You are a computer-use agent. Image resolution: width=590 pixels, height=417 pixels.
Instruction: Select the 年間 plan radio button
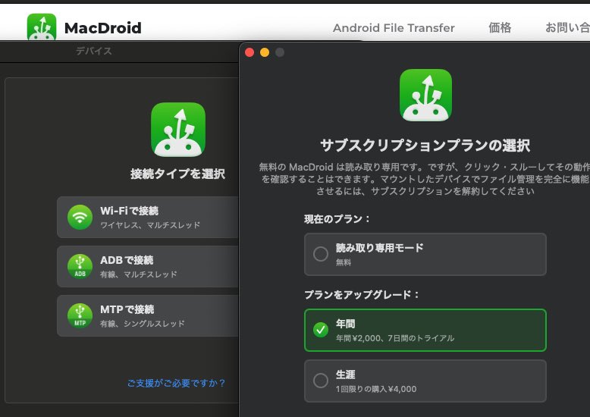point(321,330)
